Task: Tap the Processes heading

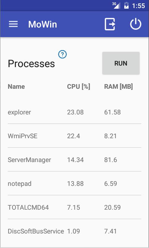Action: click(31, 64)
